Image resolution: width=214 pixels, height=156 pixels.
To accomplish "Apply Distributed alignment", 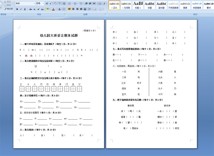I will point(85,9).
